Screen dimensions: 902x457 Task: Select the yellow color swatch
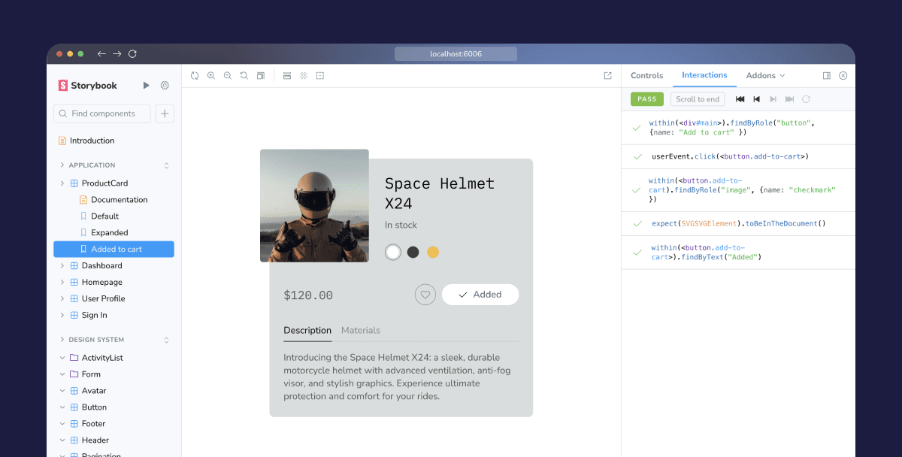(433, 253)
